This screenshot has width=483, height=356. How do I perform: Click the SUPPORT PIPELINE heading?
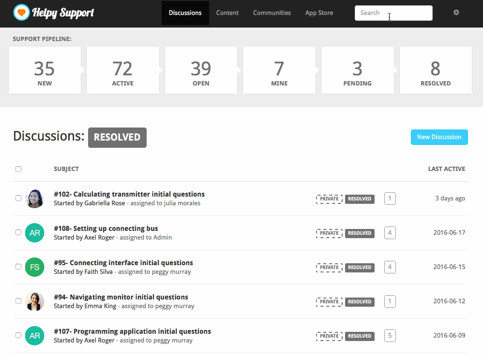(x=42, y=39)
